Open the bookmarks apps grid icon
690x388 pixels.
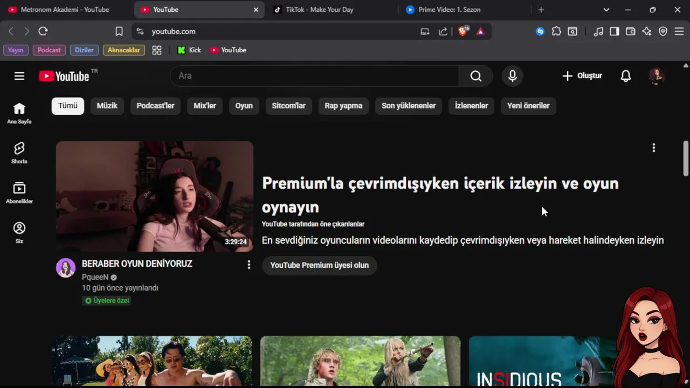click(157, 50)
